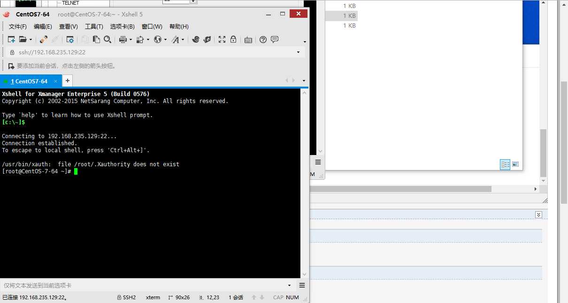Click the add current session arrow icon
This screenshot has width=568, height=303.
[11, 66]
